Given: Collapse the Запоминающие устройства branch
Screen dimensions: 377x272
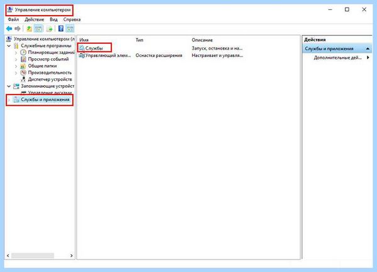Looking at the screenshot, I should (x=9, y=86).
